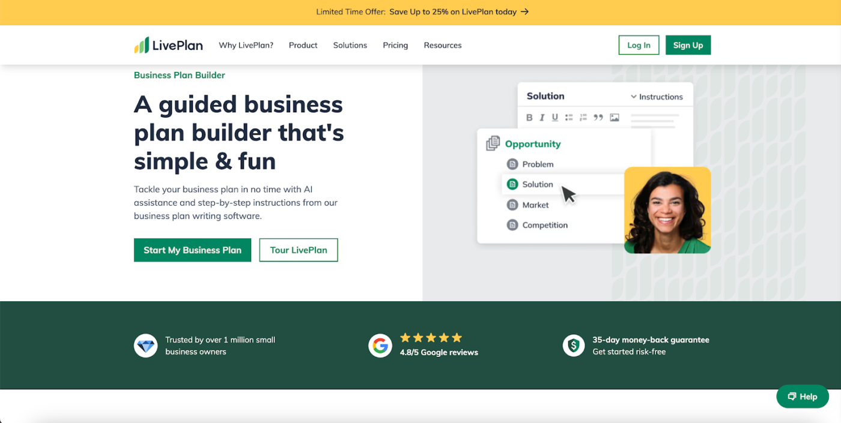Click the green Solution document icon

[x=512, y=184]
